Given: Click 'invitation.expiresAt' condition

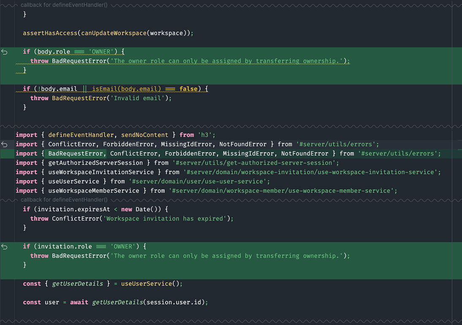Looking at the screenshot, I should (73, 209).
